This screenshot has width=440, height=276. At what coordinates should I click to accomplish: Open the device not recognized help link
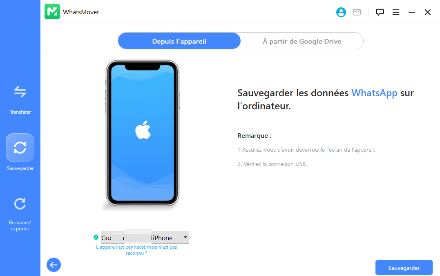pos(136,250)
